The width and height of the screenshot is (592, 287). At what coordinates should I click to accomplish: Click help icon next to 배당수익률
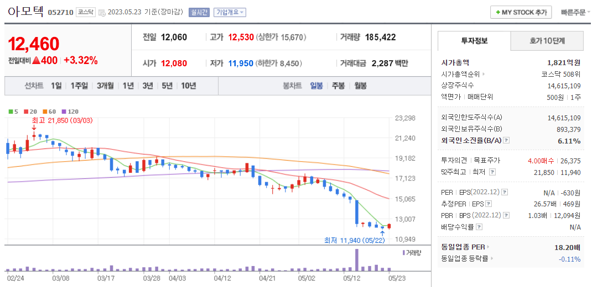(x=479, y=227)
